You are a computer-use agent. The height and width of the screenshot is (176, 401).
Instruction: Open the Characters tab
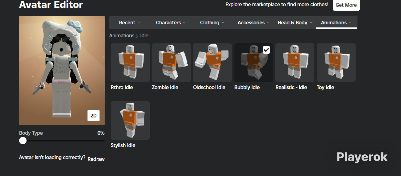(171, 23)
